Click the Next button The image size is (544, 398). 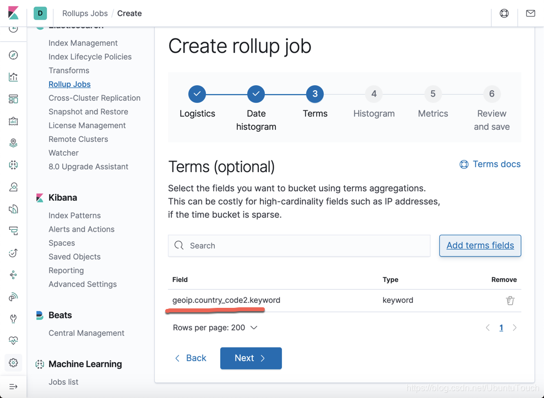pyautogui.click(x=251, y=358)
